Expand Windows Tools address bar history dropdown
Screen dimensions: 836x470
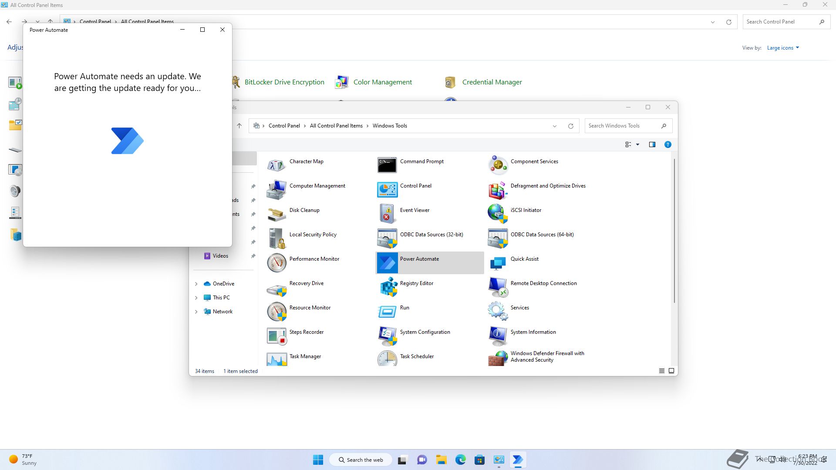pos(554,126)
